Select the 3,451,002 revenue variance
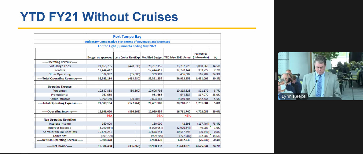The image size is (363, 154). coord(202,79)
